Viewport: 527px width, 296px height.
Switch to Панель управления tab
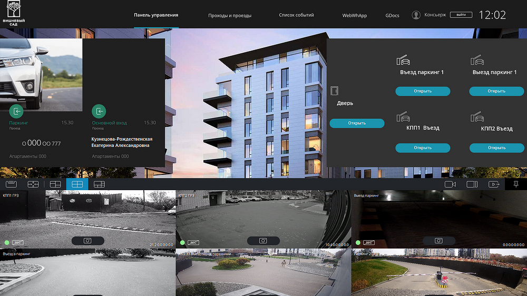[x=156, y=15]
